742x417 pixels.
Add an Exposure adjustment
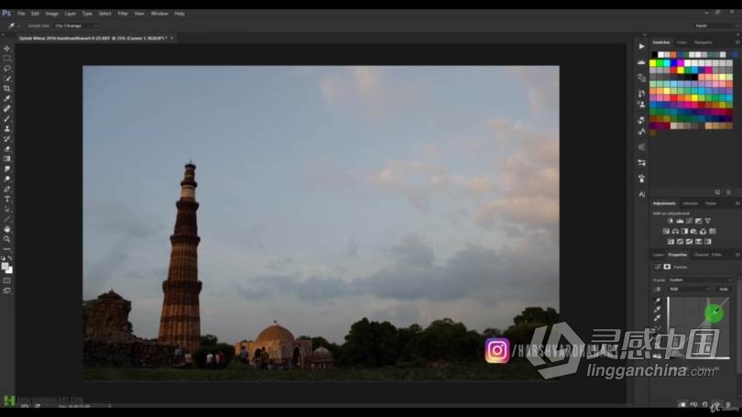pyautogui.click(x=698, y=221)
